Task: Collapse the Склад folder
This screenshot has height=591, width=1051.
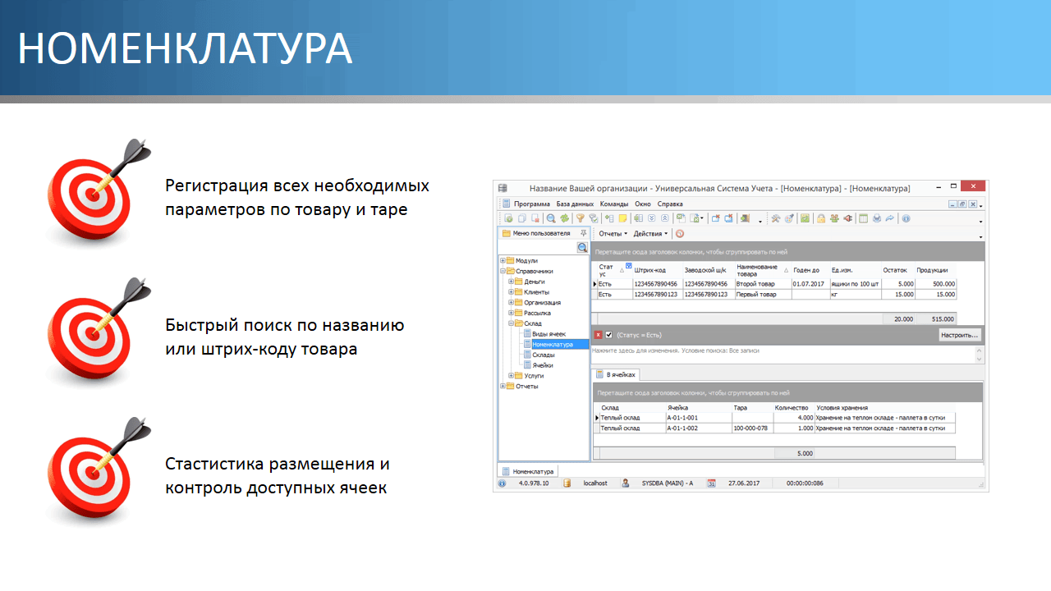Action: tap(511, 323)
